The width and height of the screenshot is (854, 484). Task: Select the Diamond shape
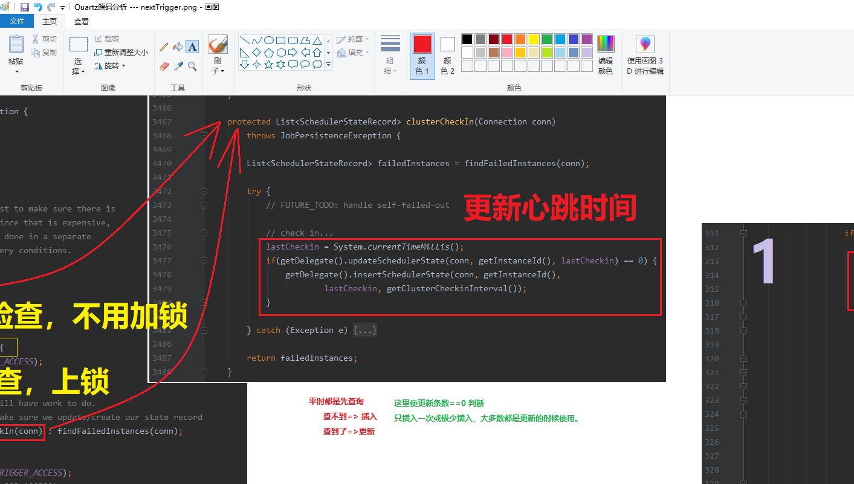pyautogui.click(x=257, y=53)
